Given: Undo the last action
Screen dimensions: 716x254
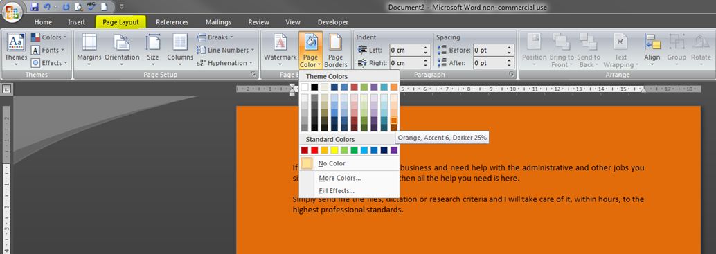Looking at the screenshot, I should 46,8.
